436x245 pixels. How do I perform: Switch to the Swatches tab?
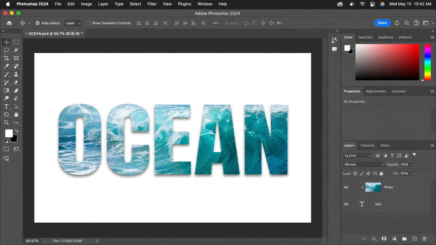pos(365,37)
